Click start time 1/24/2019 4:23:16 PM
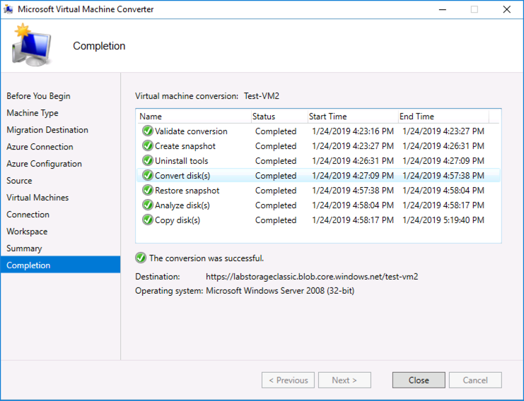 point(353,131)
